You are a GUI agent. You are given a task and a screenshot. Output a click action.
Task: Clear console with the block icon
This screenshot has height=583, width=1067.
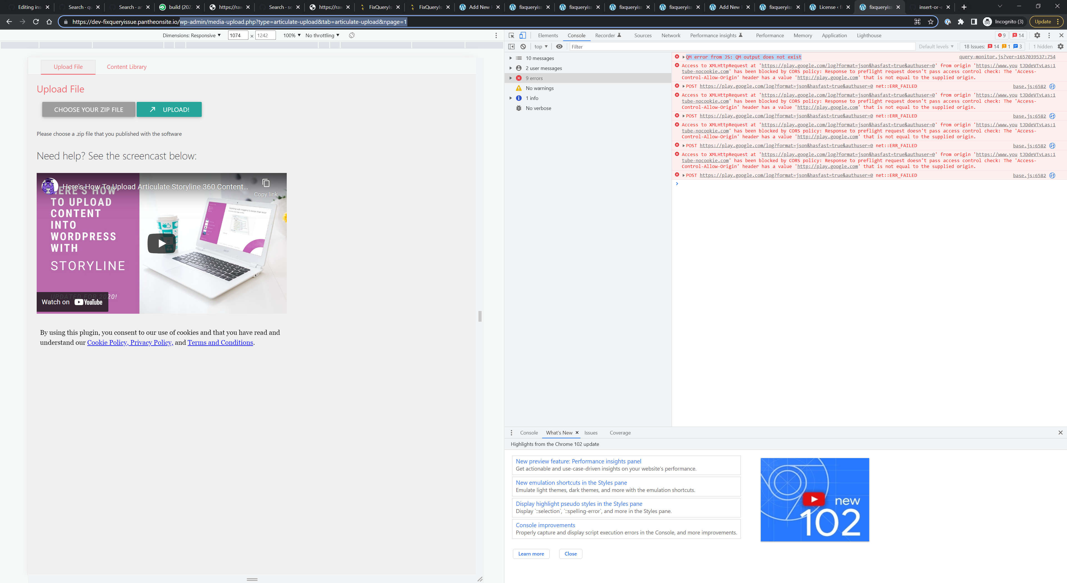523,47
